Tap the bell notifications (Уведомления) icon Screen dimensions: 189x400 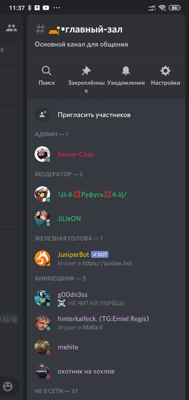point(126,71)
